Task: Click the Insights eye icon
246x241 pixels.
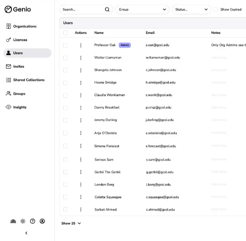Action: [x=8, y=107]
